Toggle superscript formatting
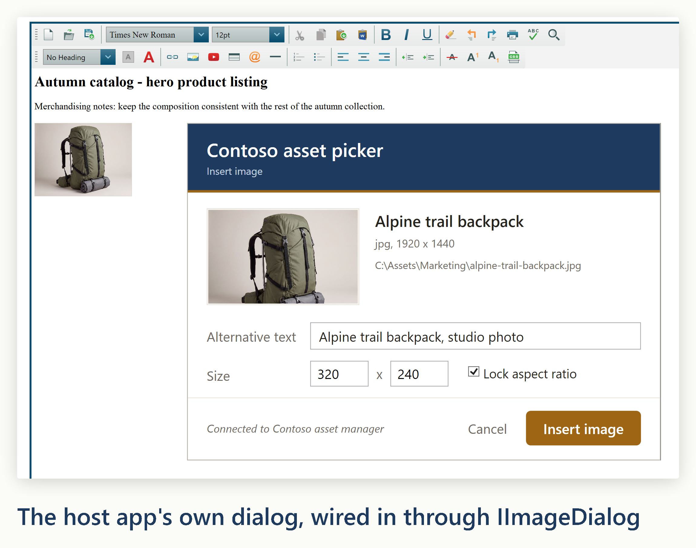This screenshot has width=696, height=548. pos(473,57)
